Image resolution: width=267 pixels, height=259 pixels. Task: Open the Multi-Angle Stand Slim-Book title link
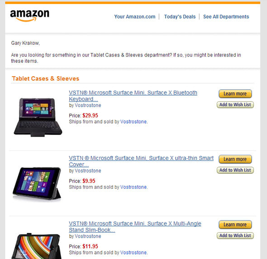tap(135, 226)
